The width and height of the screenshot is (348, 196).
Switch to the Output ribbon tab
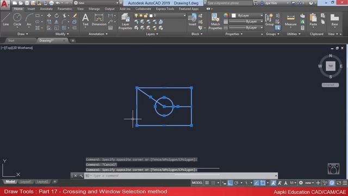(110, 9)
